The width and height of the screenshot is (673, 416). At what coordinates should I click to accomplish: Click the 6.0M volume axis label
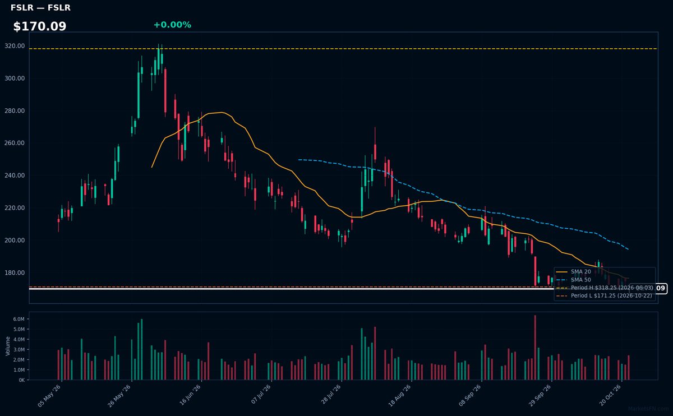(x=19, y=319)
